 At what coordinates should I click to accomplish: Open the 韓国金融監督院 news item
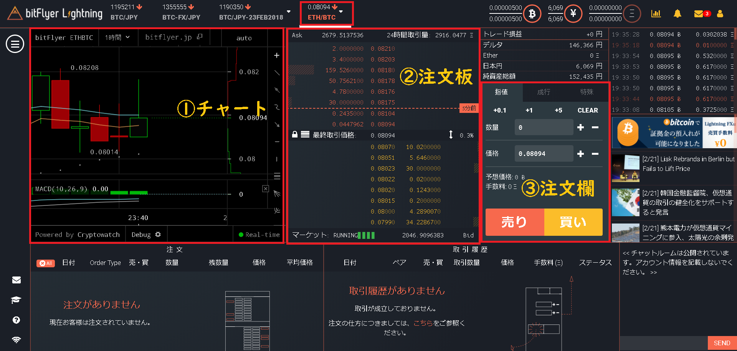pyautogui.click(x=674, y=202)
